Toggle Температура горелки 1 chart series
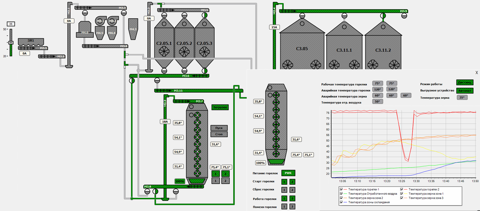 click(x=341, y=189)
